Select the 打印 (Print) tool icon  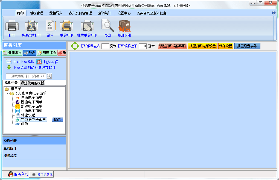[12, 27]
